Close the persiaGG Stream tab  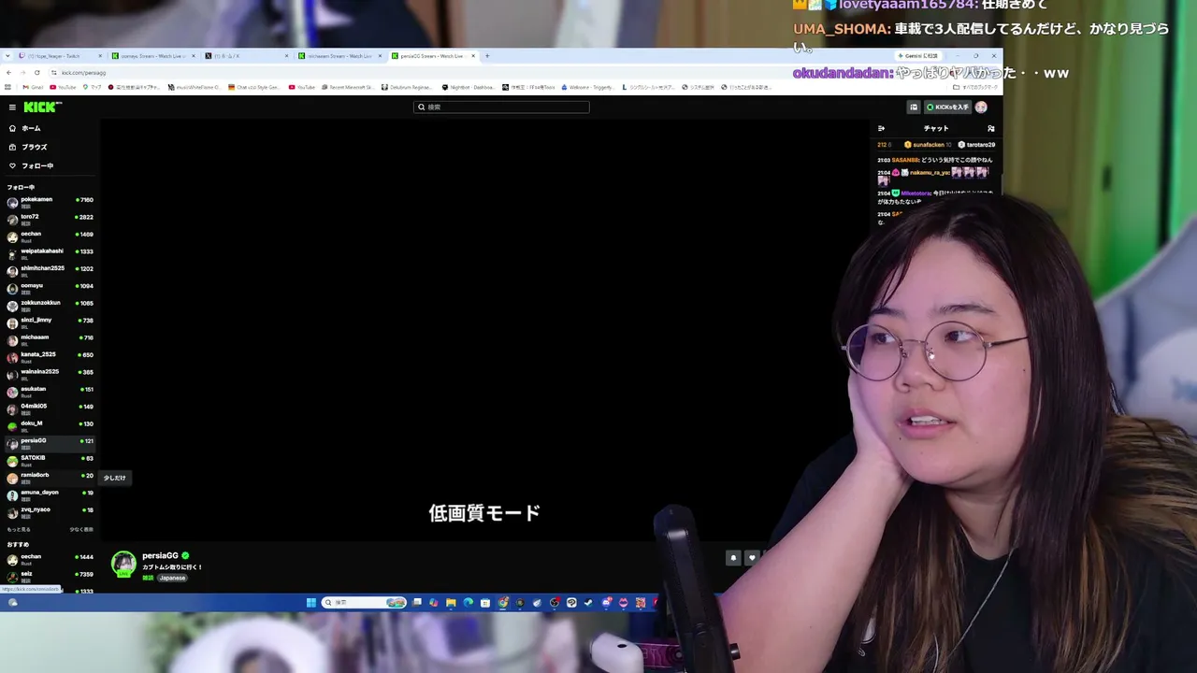[473, 56]
